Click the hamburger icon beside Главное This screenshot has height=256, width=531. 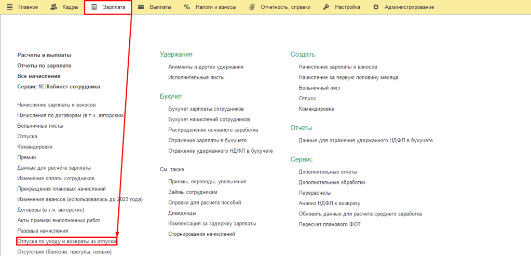9,7
